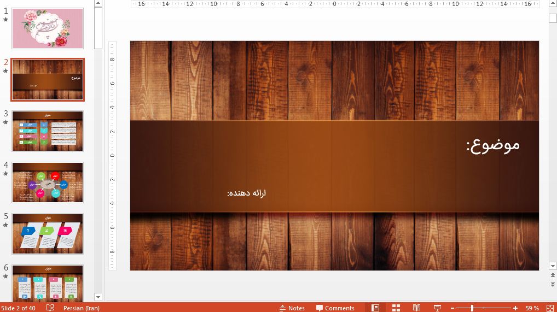This screenshot has width=557, height=312.
Task: Click the spell check icon
Action: [x=50, y=308]
